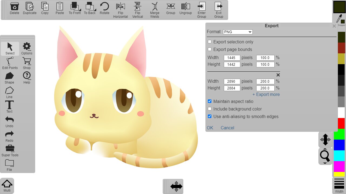The height and width of the screenshot is (194, 346).
Task: Choose the Shape tool
Action: click(9, 78)
